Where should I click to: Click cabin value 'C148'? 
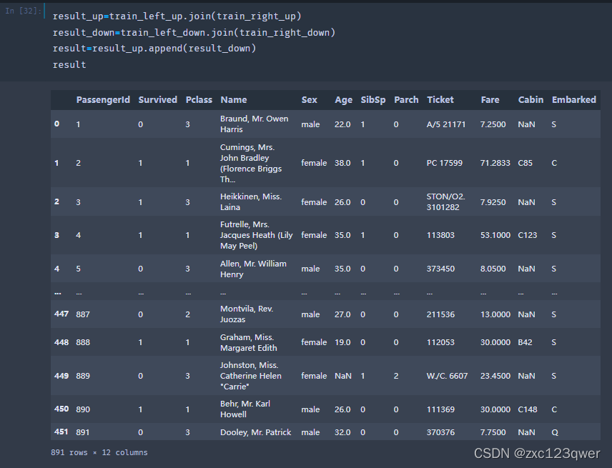click(x=528, y=409)
